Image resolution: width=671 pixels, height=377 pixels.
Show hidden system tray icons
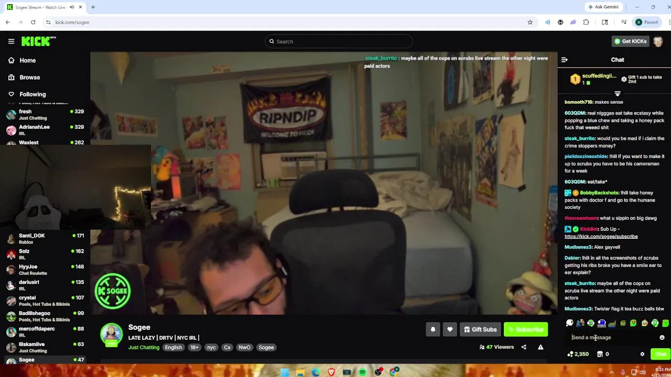click(x=611, y=372)
